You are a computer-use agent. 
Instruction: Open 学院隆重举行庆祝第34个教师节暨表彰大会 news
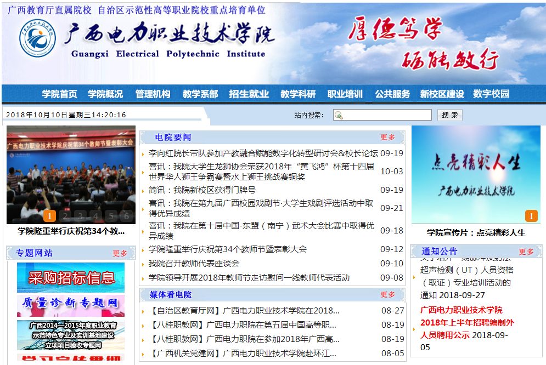click(x=228, y=249)
